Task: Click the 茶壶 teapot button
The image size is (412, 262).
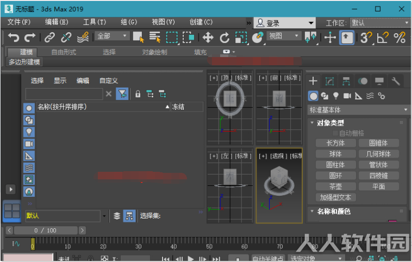Action: point(335,186)
